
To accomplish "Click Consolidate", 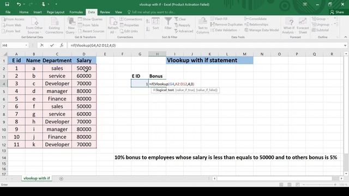I will [x=255, y=19].
